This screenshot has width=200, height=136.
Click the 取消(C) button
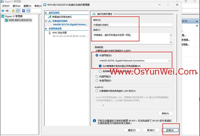click(151, 130)
